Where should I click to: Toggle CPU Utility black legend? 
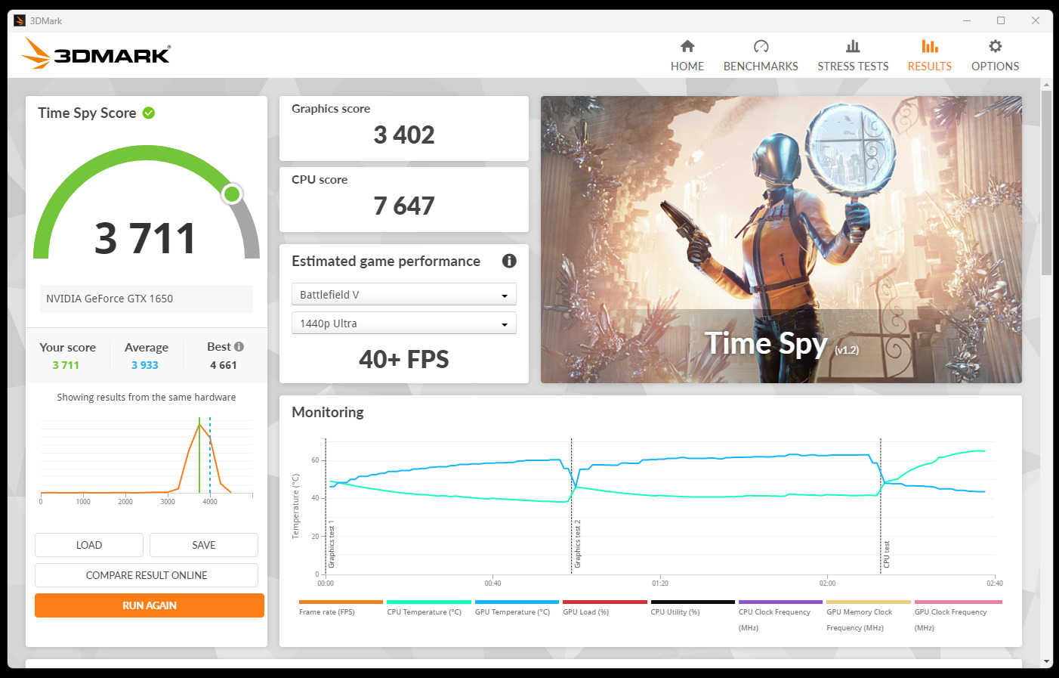[x=693, y=608]
